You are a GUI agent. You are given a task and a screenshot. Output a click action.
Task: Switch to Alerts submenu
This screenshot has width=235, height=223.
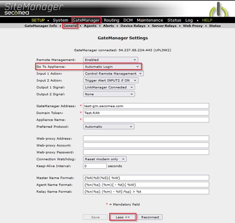[x=108, y=26]
